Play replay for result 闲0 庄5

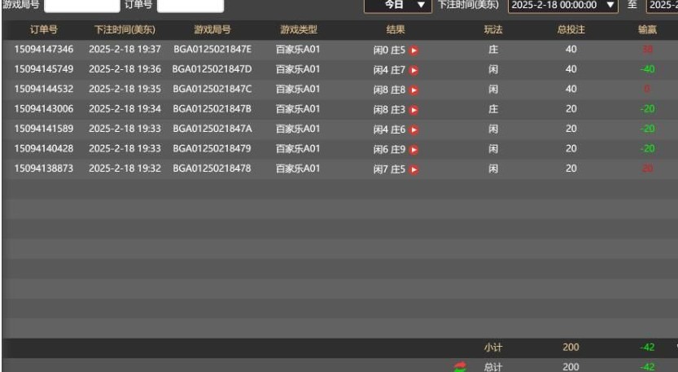click(x=413, y=50)
